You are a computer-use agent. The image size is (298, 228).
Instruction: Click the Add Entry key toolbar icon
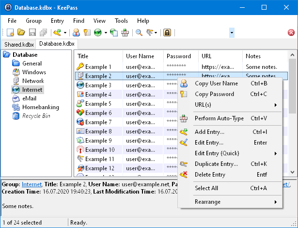click(x=57, y=33)
